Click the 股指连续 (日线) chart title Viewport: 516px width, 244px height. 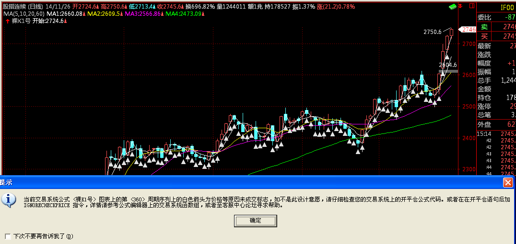pyautogui.click(x=23, y=7)
